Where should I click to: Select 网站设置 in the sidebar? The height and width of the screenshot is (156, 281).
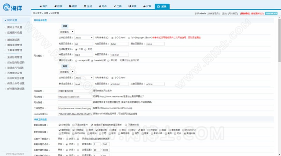coord(12,20)
